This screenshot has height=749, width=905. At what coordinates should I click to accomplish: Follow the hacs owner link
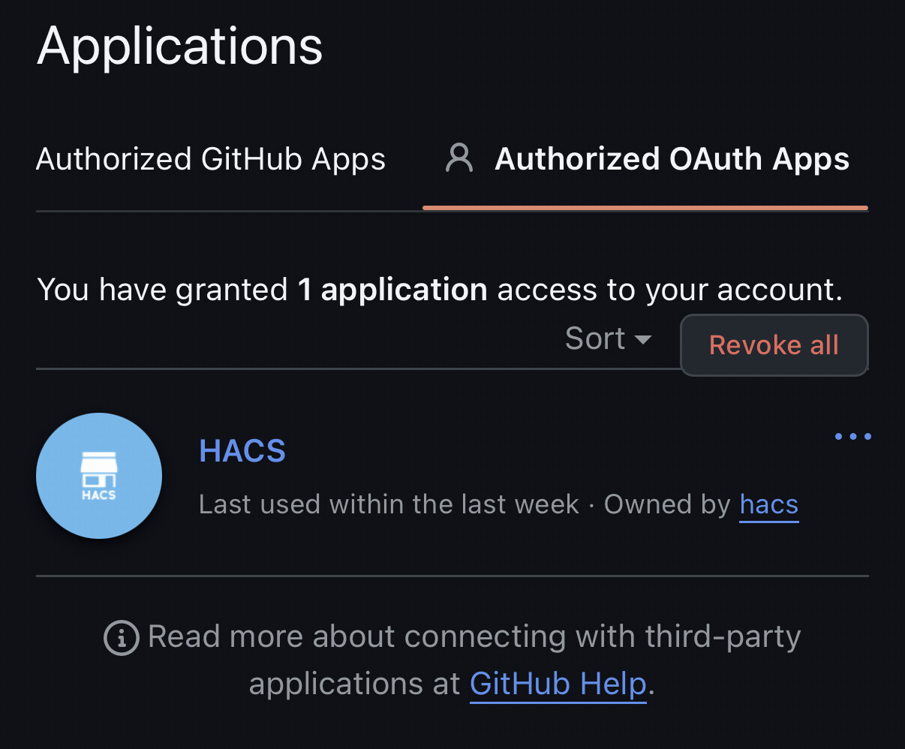(x=769, y=505)
